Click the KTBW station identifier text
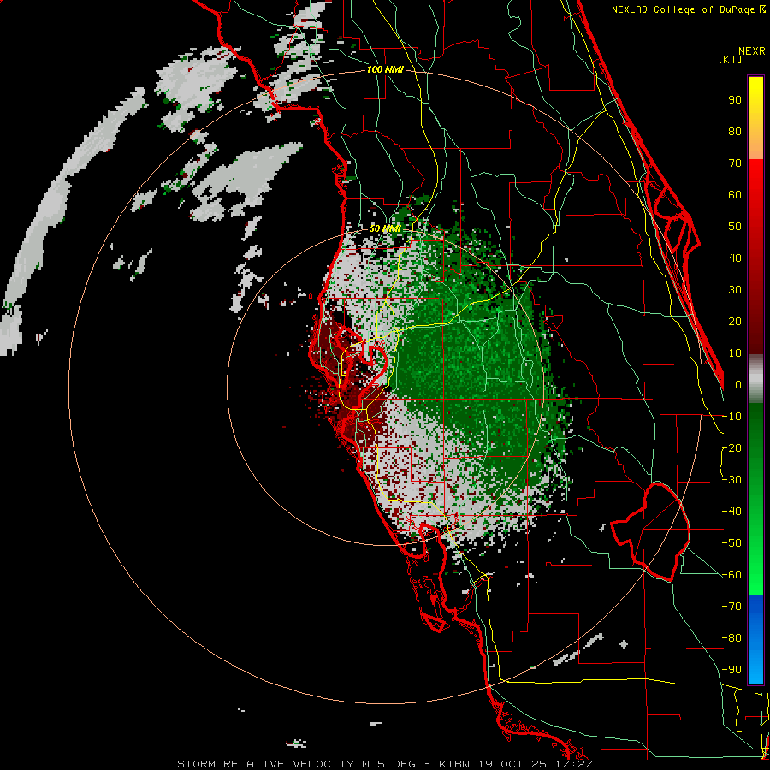 [x=455, y=764]
